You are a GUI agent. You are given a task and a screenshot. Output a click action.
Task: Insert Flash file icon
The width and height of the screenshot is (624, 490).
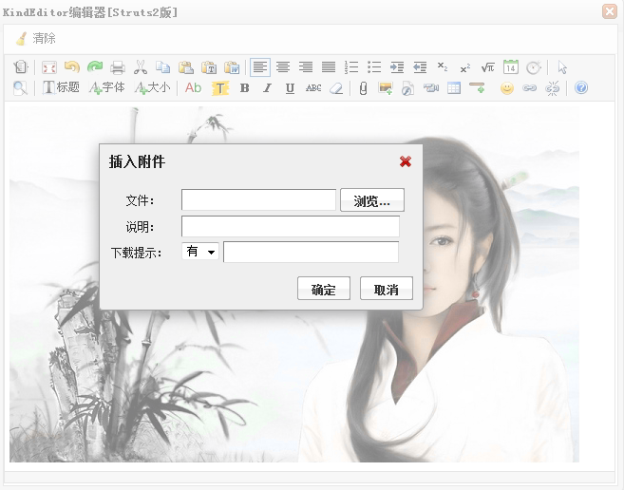tap(407, 88)
